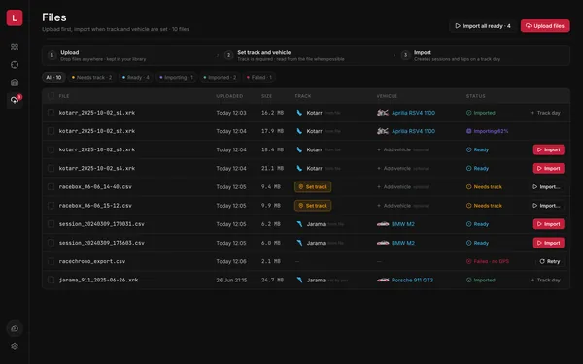Viewport: 583px width, 364px height.
Task: Open the cloud upload files icon in sidebar
Action: click(15, 100)
